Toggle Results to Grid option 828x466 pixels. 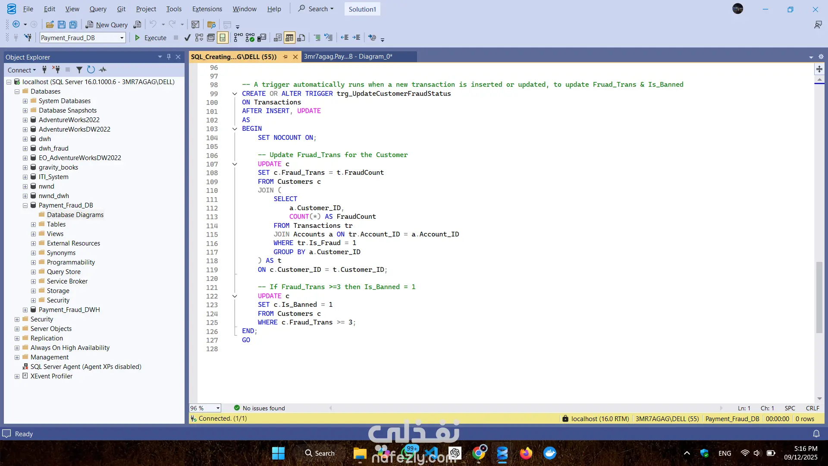289,38
